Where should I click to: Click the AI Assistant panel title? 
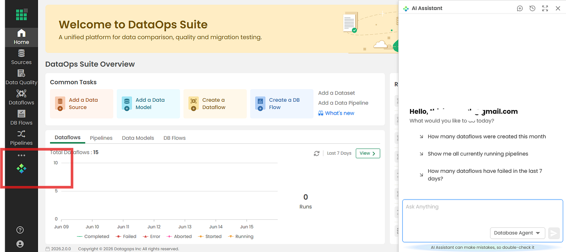[427, 8]
